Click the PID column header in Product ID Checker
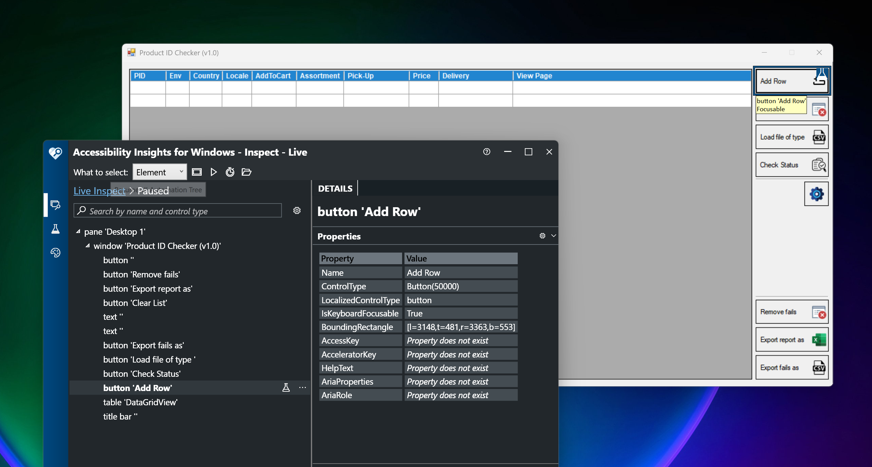This screenshot has width=872, height=467. 148,76
